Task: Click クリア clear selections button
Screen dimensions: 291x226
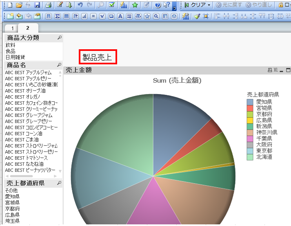Action: click(x=195, y=5)
